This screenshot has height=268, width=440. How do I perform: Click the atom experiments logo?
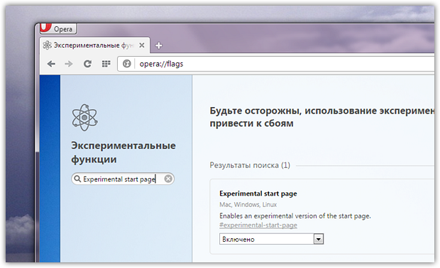pyautogui.click(x=84, y=118)
